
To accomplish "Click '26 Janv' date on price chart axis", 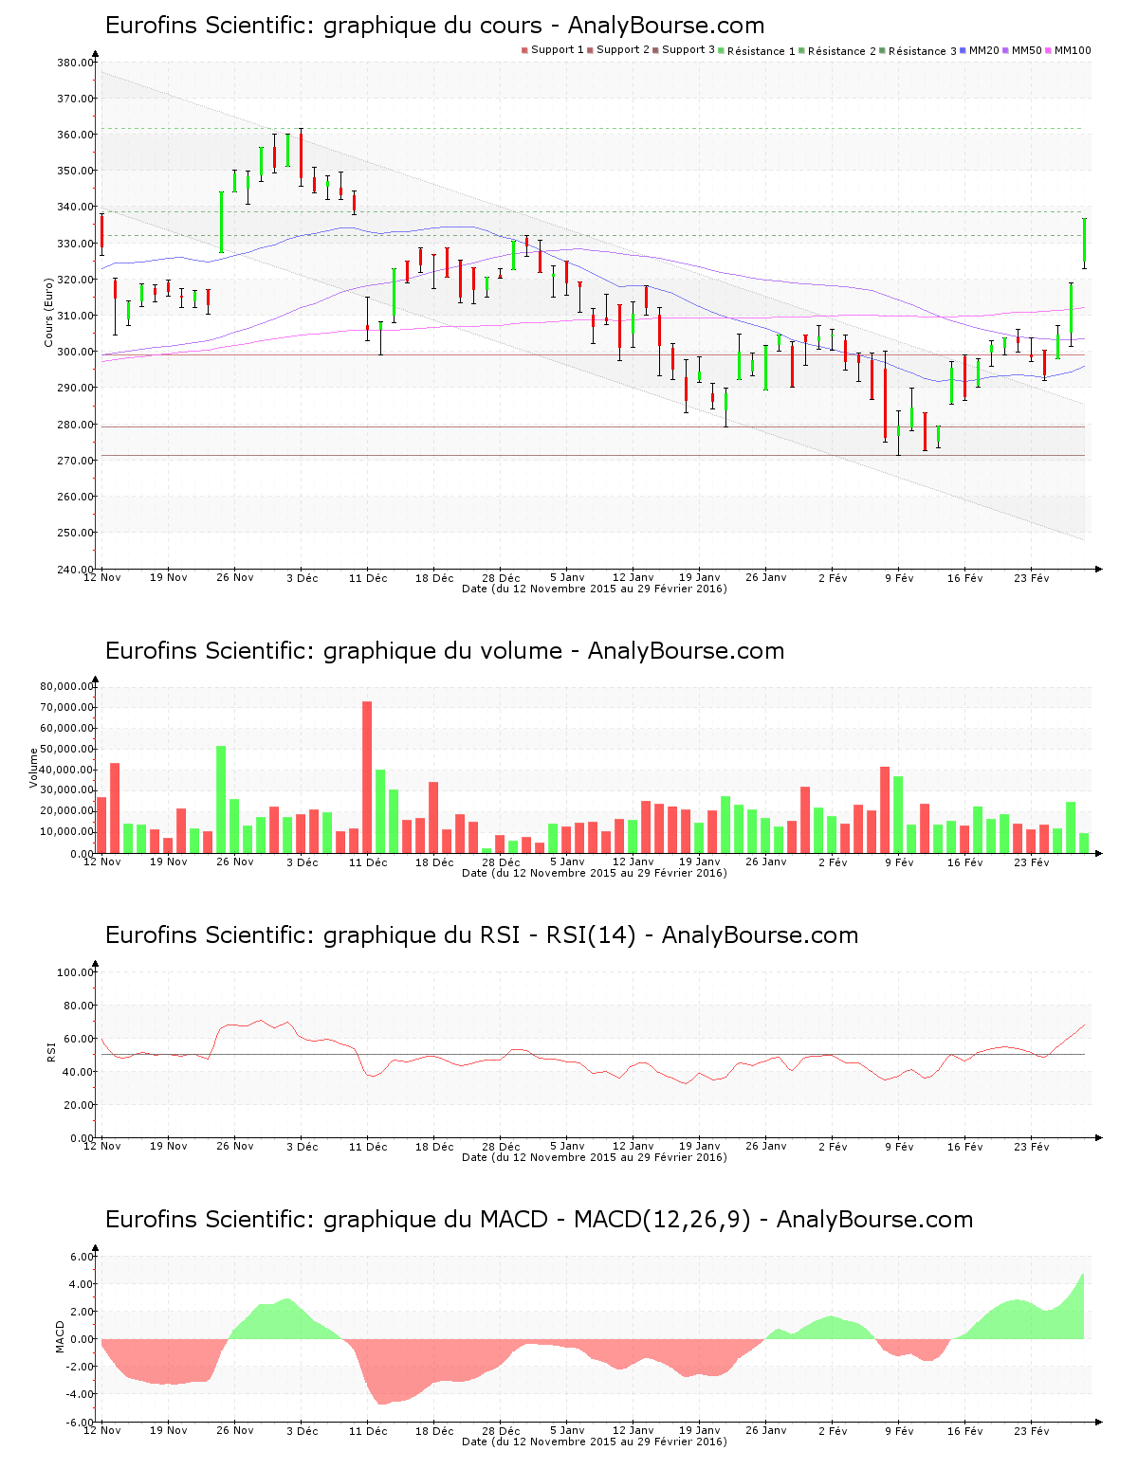I will point(766,578).
